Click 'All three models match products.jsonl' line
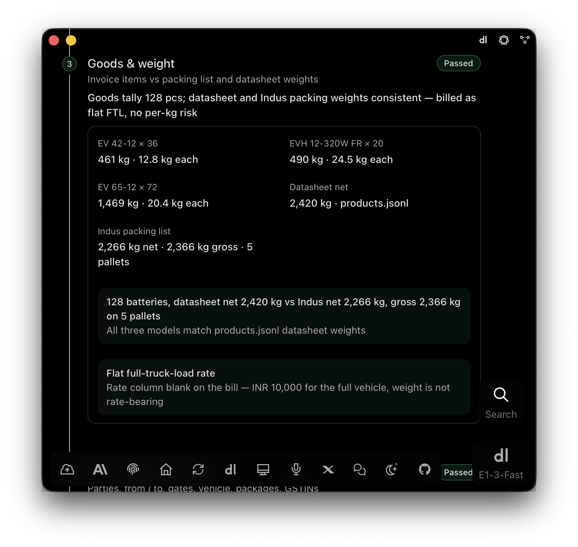This screenshot has height=547, width=578. [236, 330]
